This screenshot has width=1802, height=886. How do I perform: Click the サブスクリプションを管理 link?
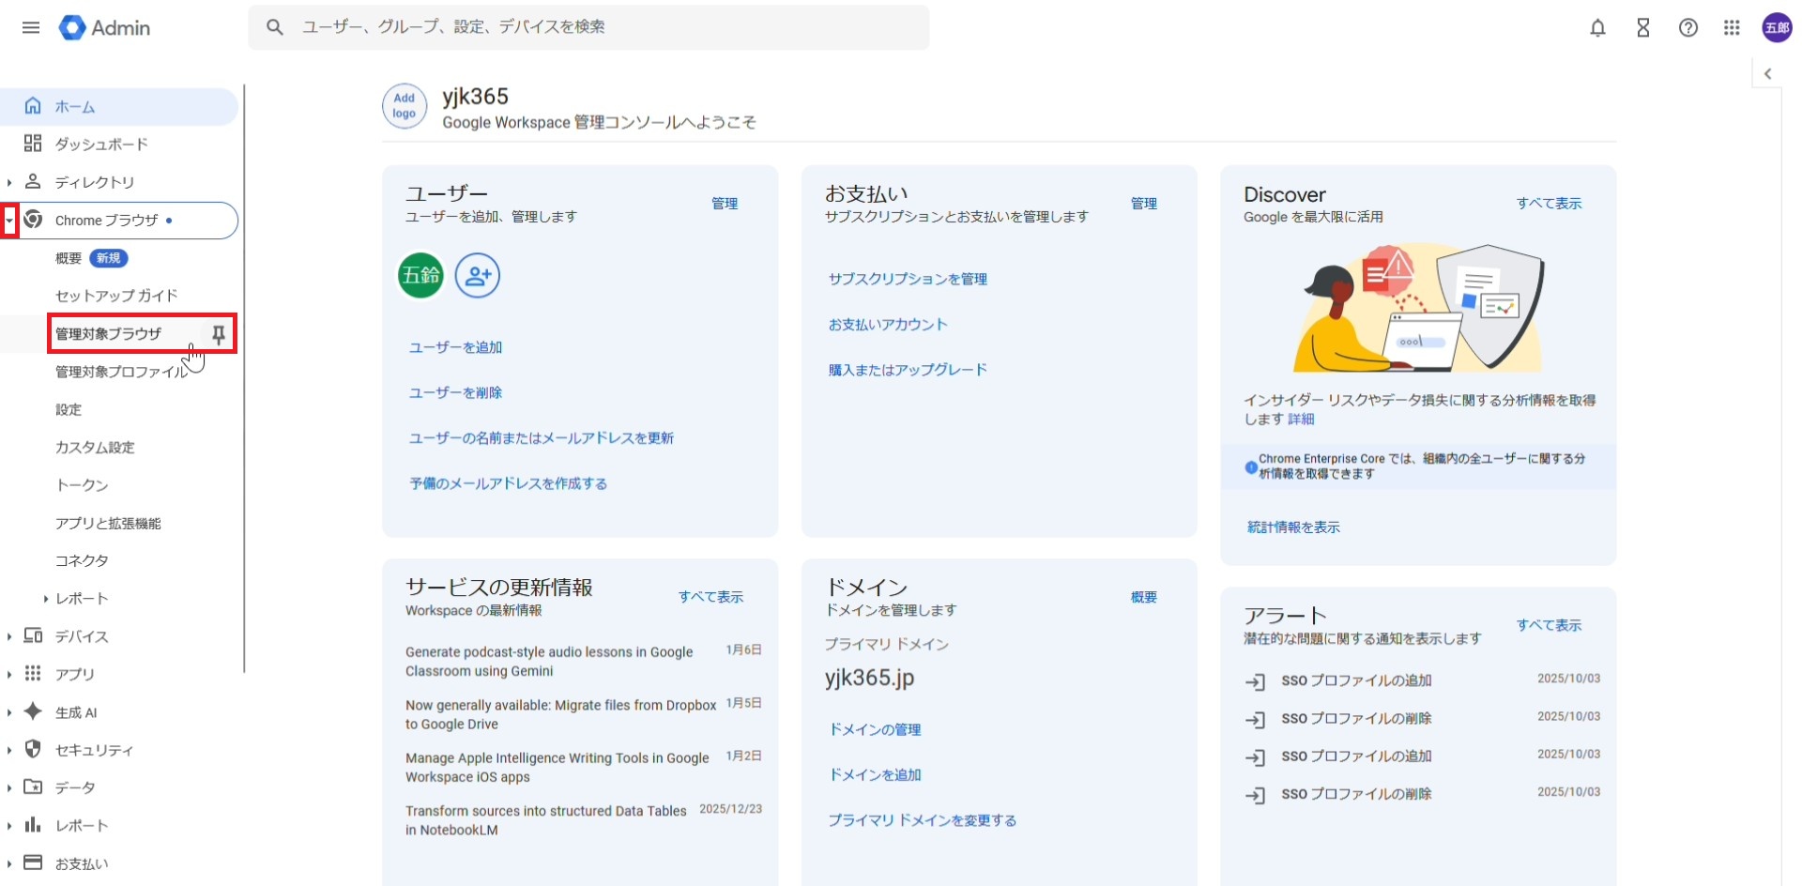(x=907, y=279)
